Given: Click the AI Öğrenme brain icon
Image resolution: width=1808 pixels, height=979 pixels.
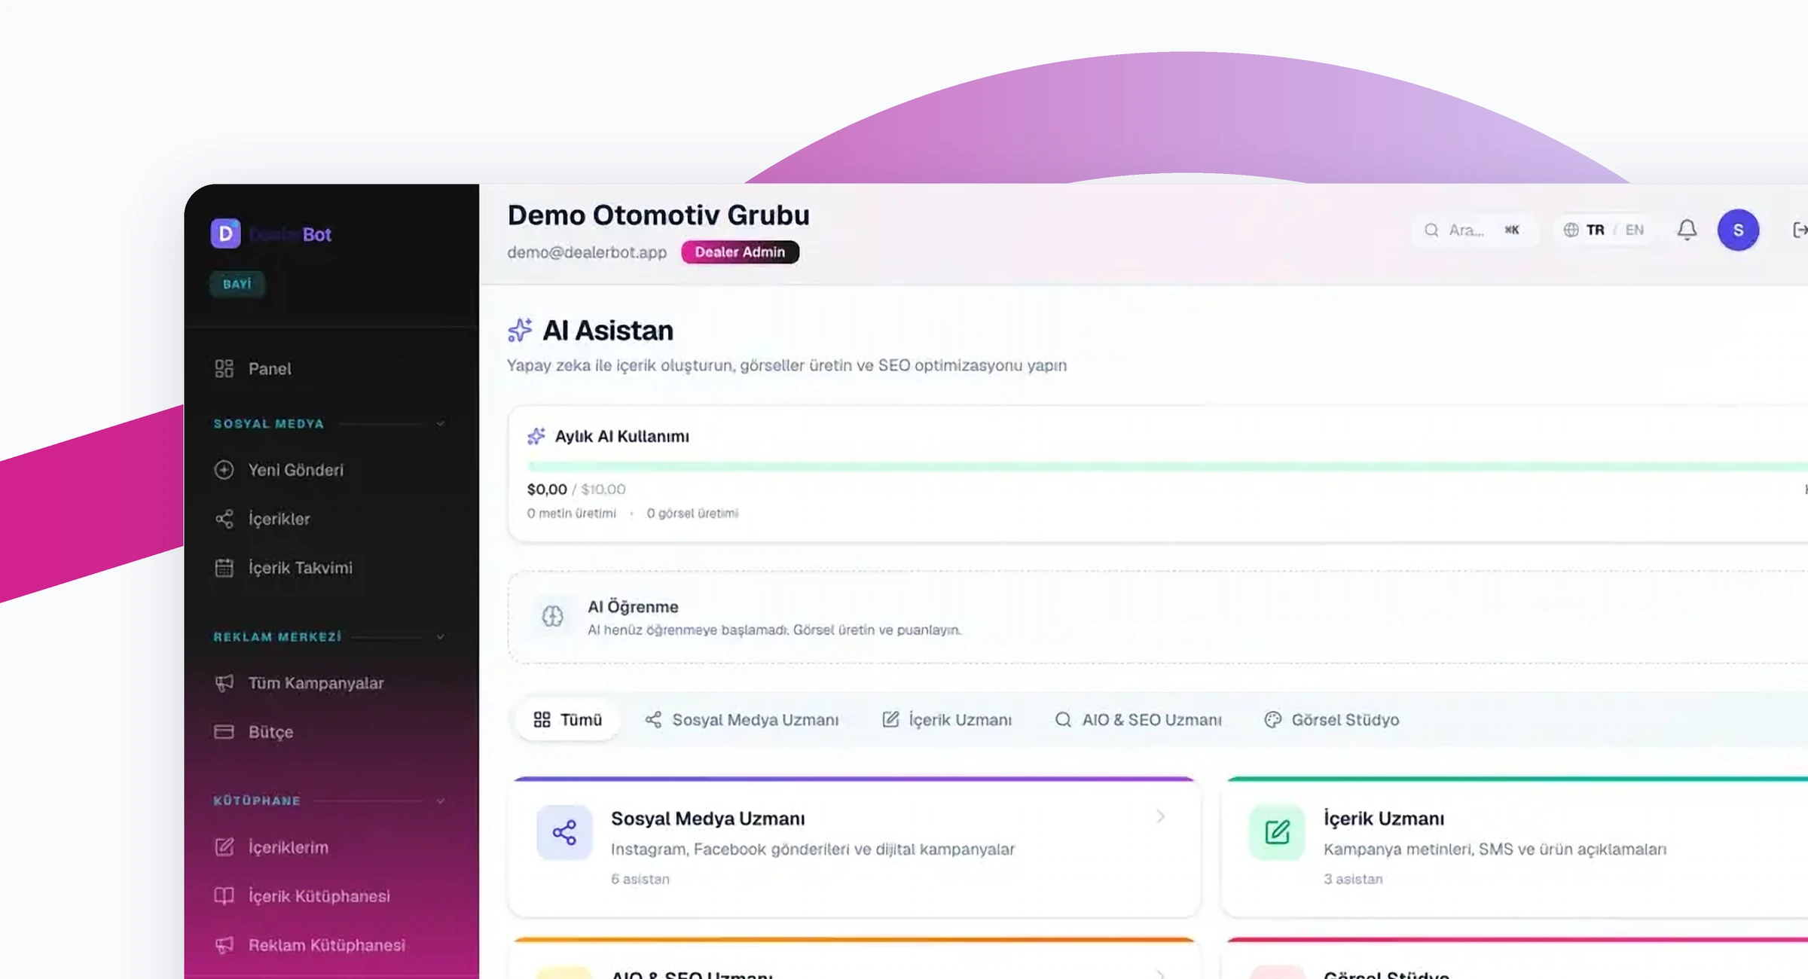Looking at the screenshot, I should pos(552,617).
